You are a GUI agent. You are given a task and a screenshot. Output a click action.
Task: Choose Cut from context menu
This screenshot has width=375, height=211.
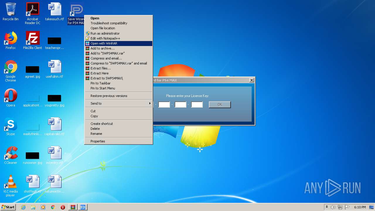point(118,111)
